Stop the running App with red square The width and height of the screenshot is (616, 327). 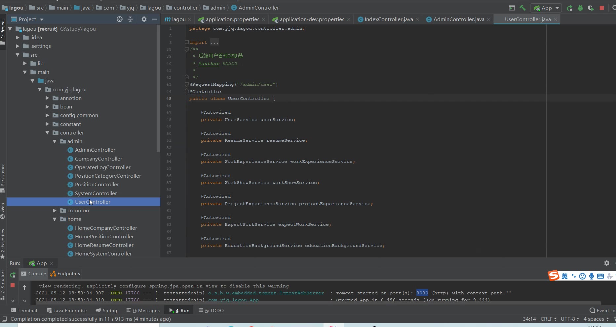(602, 8)
